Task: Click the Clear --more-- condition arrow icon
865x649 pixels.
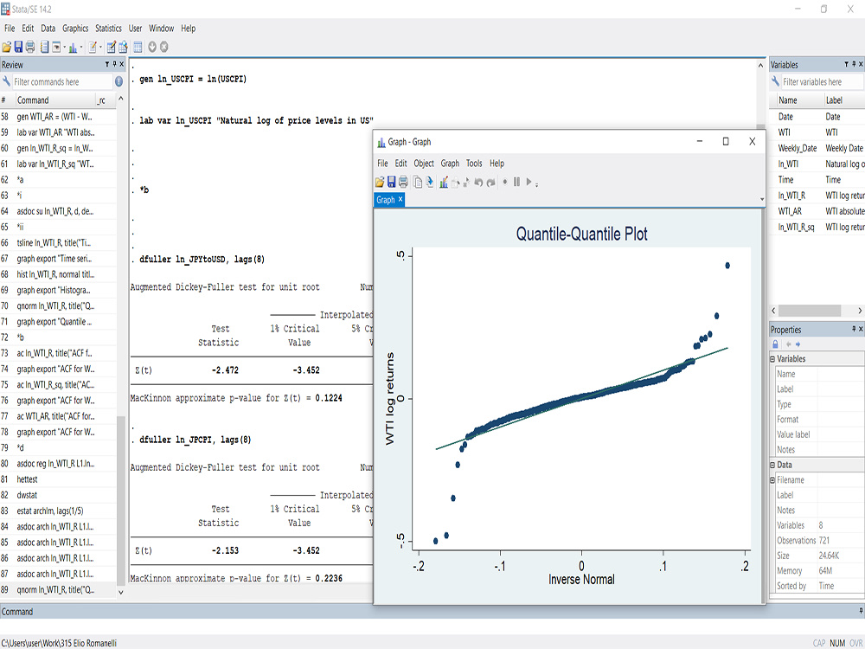Action: pos(152,48)
